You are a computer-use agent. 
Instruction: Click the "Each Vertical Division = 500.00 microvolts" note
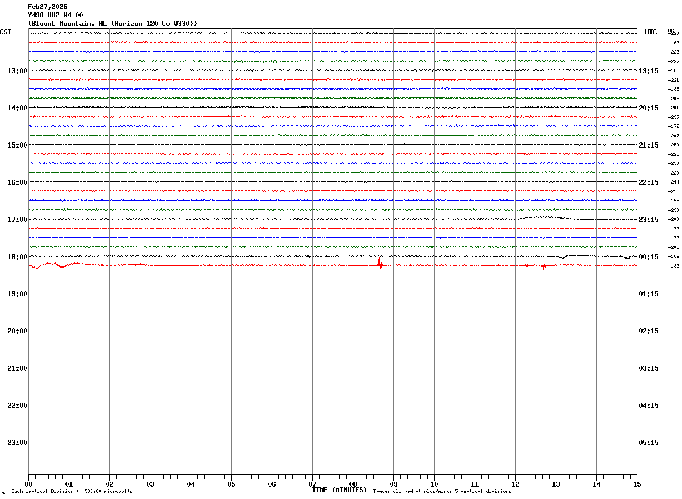pos(72,492)
